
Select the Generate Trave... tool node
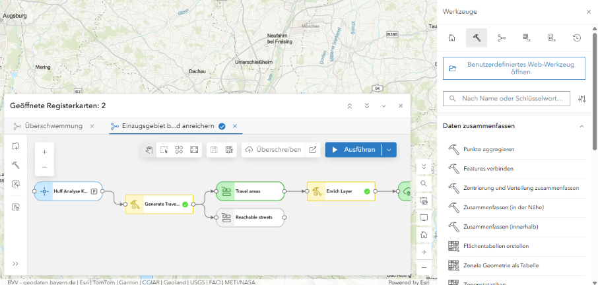point(160,205)
